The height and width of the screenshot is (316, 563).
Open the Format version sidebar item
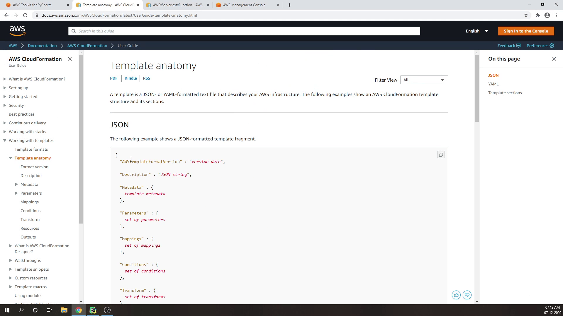[34, 167]
